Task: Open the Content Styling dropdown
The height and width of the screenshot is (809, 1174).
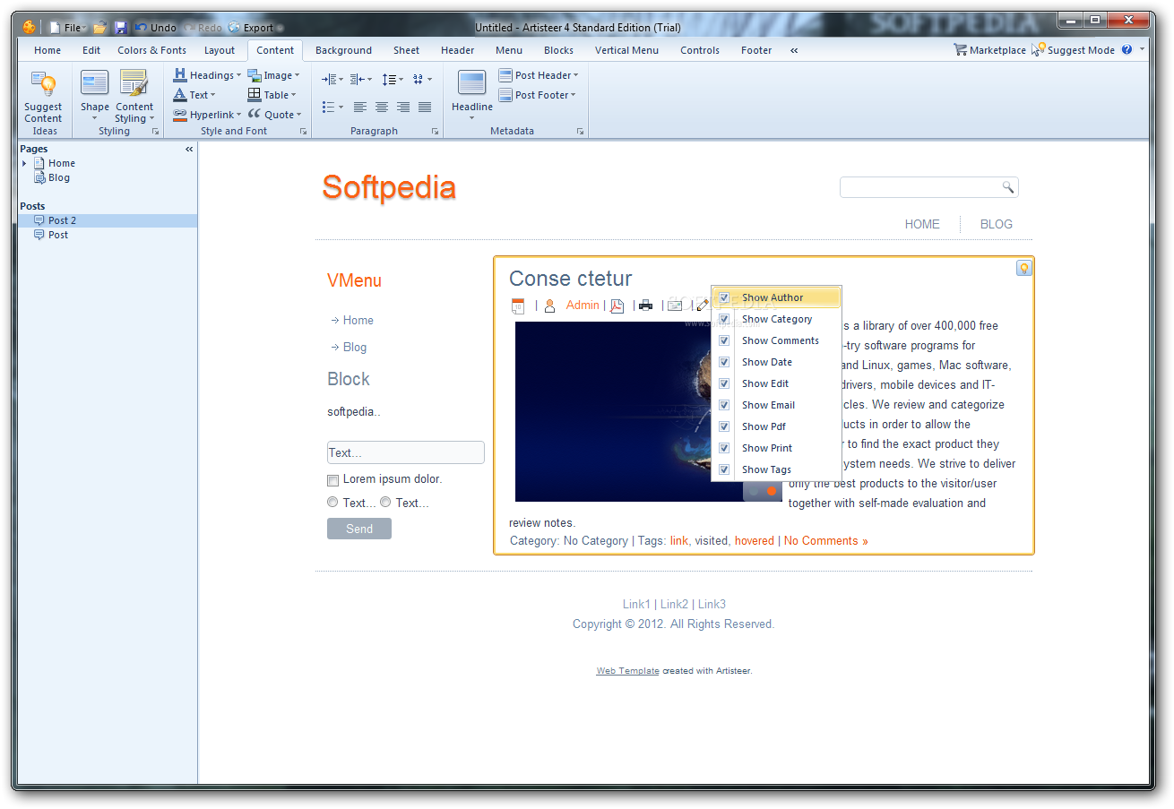Action: click(x=134, y=96)
